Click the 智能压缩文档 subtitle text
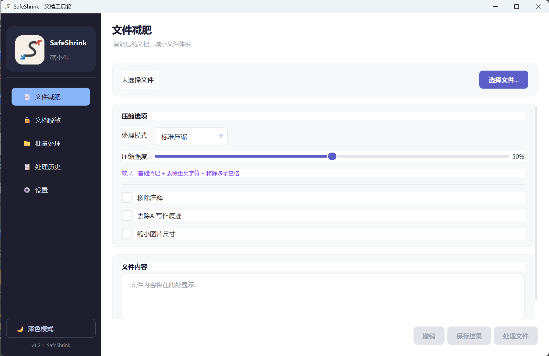 click(152, 44)
